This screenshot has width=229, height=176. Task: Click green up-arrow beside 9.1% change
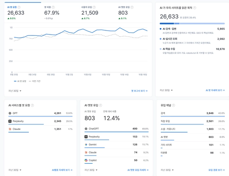click(119, 19)
